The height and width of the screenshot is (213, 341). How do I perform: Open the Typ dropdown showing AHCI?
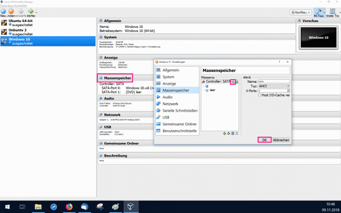coord(273,86)
